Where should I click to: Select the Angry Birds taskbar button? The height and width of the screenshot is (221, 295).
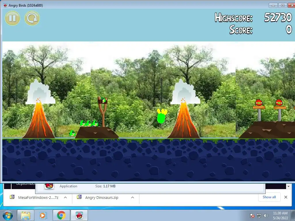tap(79, 216)
